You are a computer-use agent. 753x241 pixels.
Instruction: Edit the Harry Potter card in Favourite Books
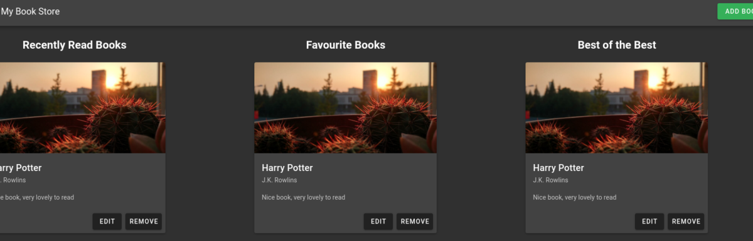coord(378,221)
